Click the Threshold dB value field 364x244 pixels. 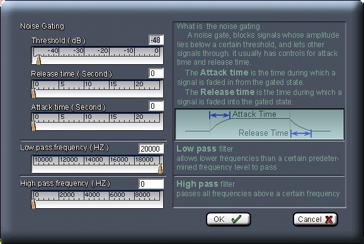156,40
